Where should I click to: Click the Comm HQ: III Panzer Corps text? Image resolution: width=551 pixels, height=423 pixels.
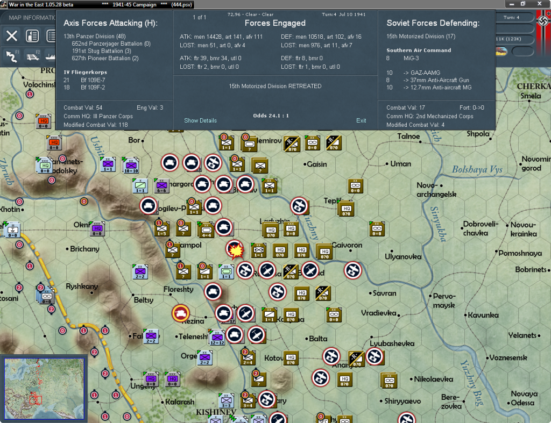98,116
